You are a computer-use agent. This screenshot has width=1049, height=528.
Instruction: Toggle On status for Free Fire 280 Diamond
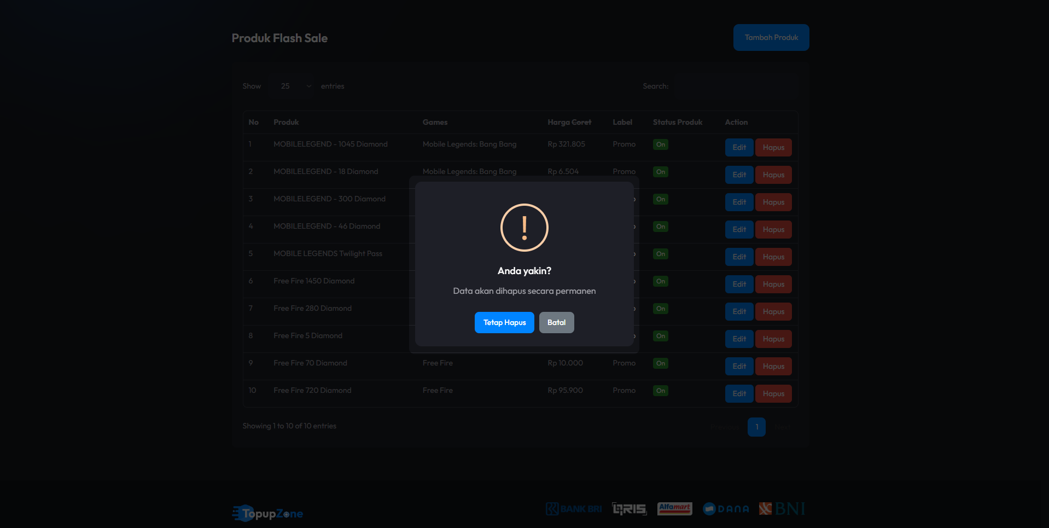pyautogui.click(x=660, y=309)
